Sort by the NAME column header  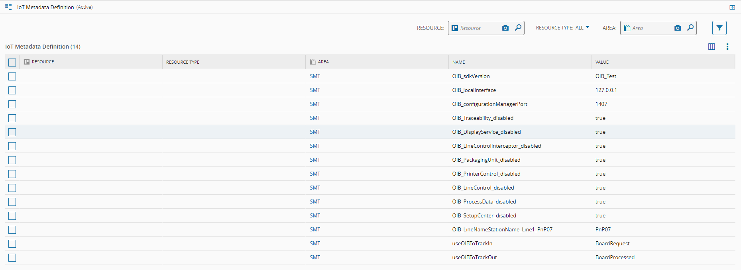[x=520, y=62]
